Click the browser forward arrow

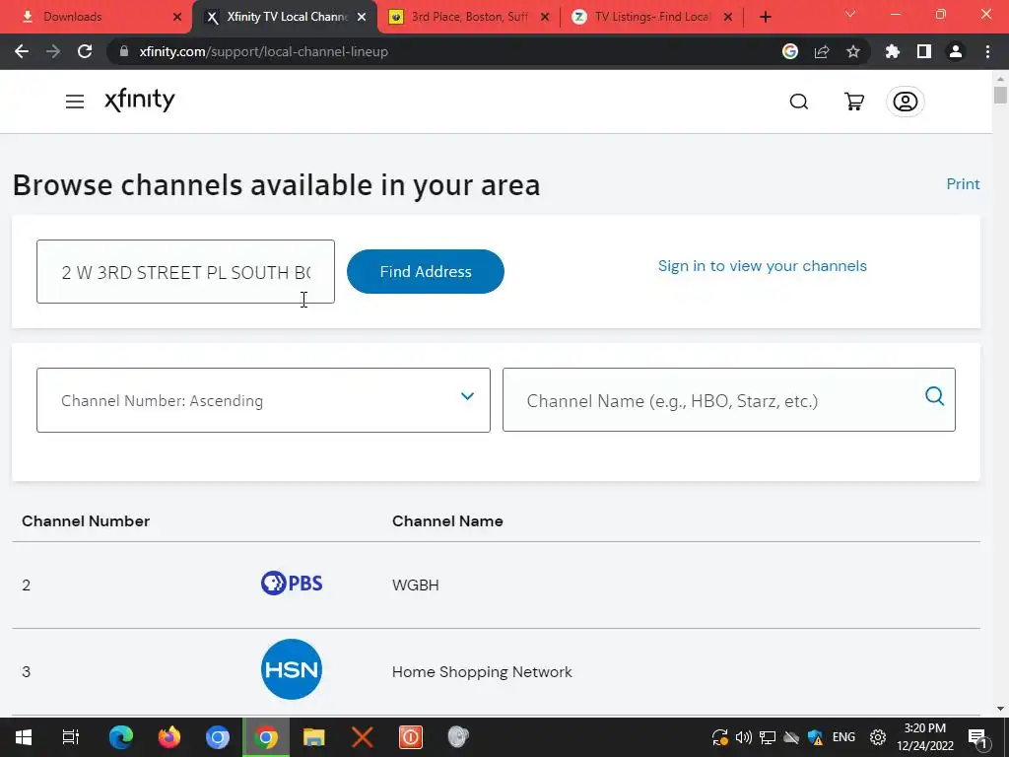click(53, 51)
